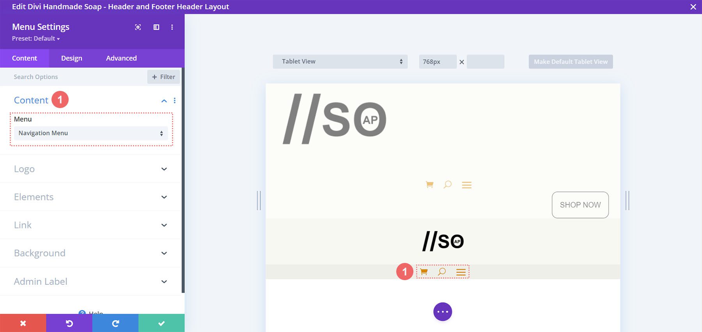Screen dimensions: 702x332
Task: Click the purple three-dot builder button
Action: pos(443,312)
